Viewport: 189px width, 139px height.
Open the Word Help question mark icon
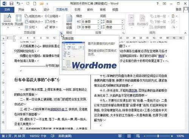158,3
